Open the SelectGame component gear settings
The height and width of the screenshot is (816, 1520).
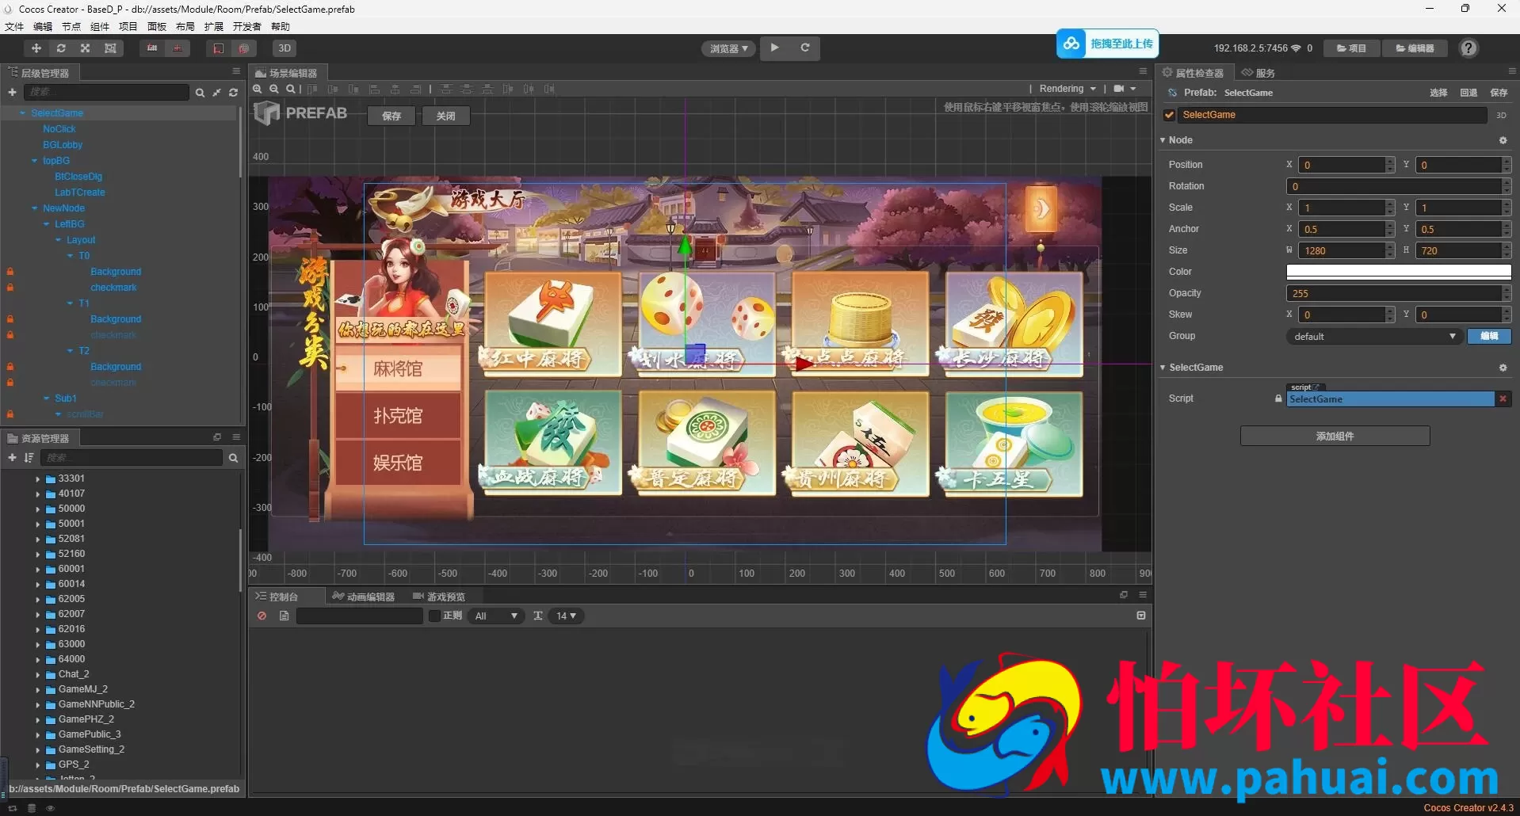click(x=1503, y=368)
